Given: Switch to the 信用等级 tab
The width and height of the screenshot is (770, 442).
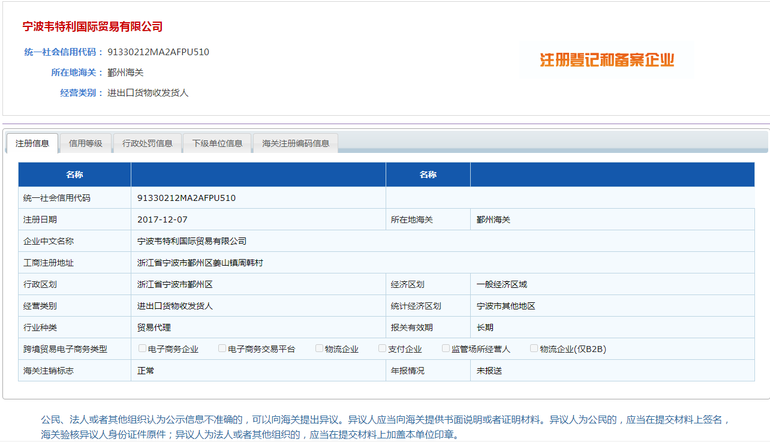Looking at the screenshot, I should coord(85,143).
